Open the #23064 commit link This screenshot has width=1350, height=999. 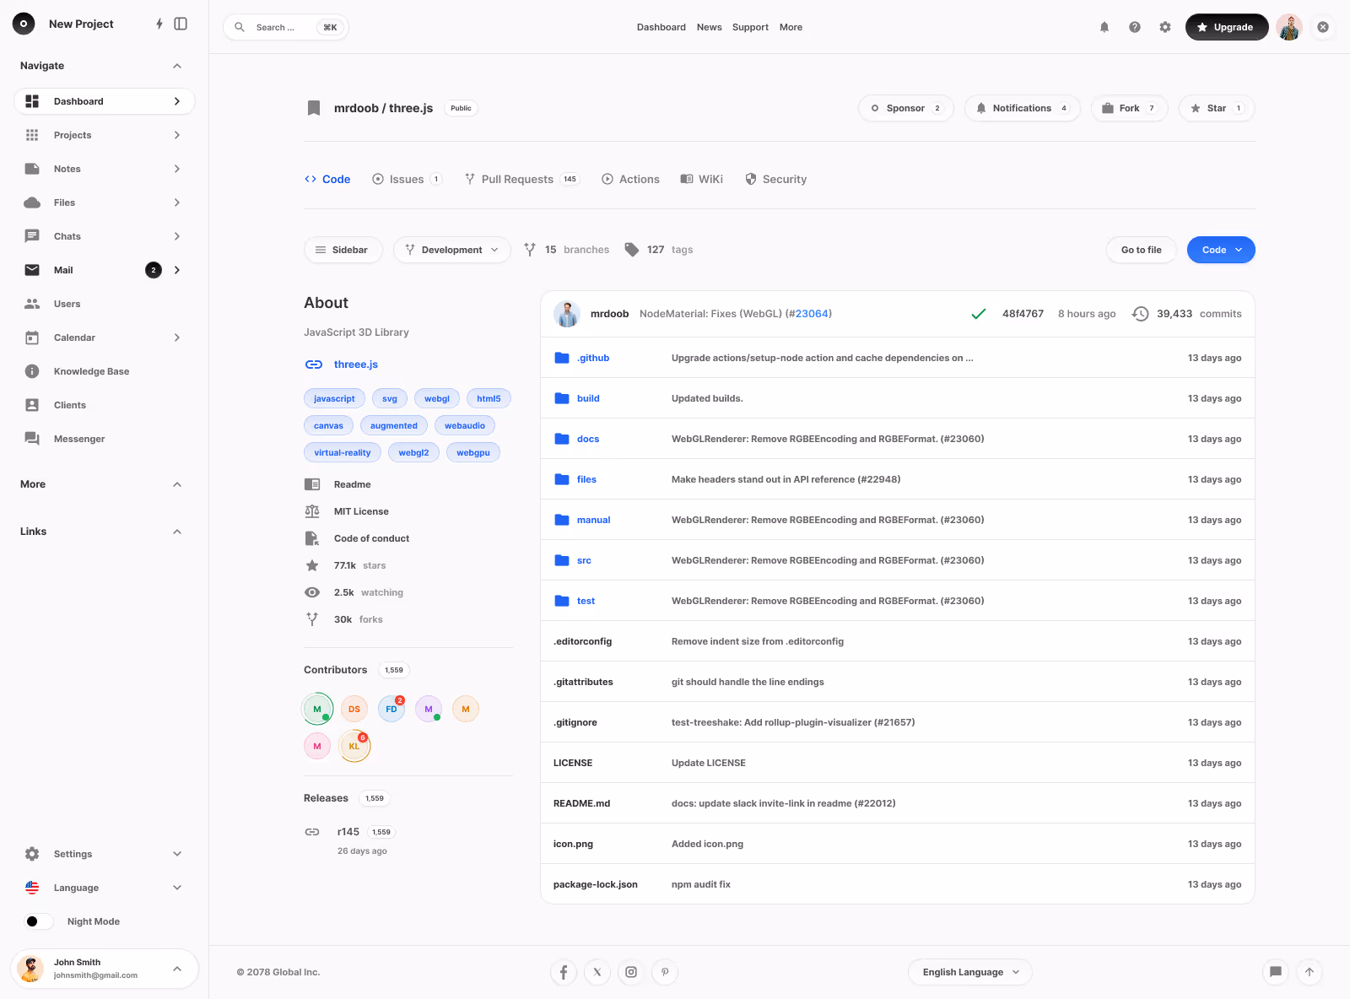pyautogui.click(x=811, y=314)
